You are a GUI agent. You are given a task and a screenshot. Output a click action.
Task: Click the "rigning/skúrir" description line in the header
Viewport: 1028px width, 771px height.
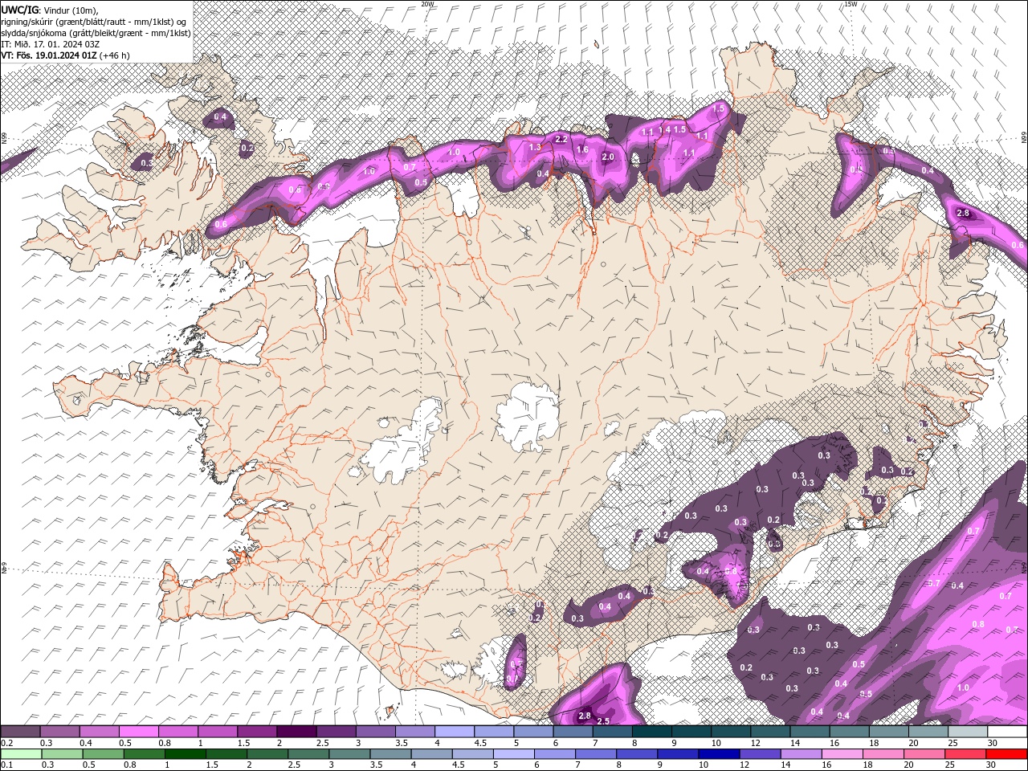94,22
